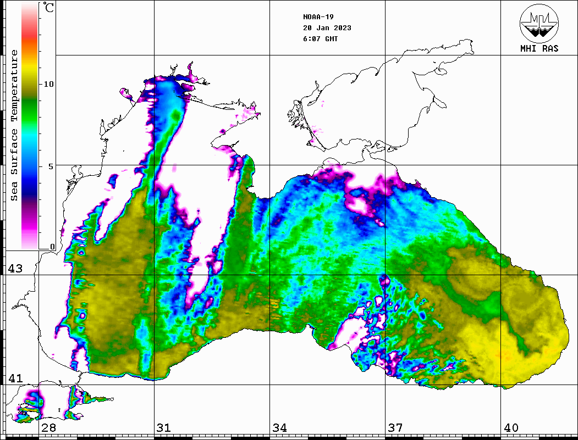This screenshot has height=440, width=578.
Task: Click longitude label 34
Action: [279, 428]
